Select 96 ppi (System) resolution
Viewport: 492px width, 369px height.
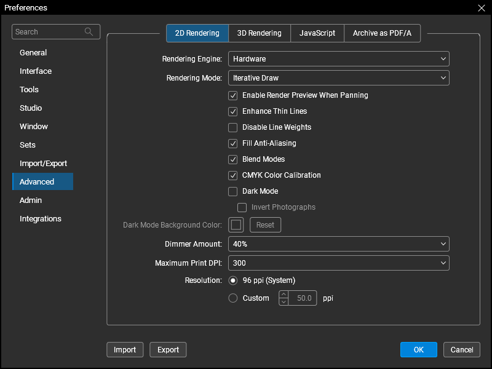233,280
